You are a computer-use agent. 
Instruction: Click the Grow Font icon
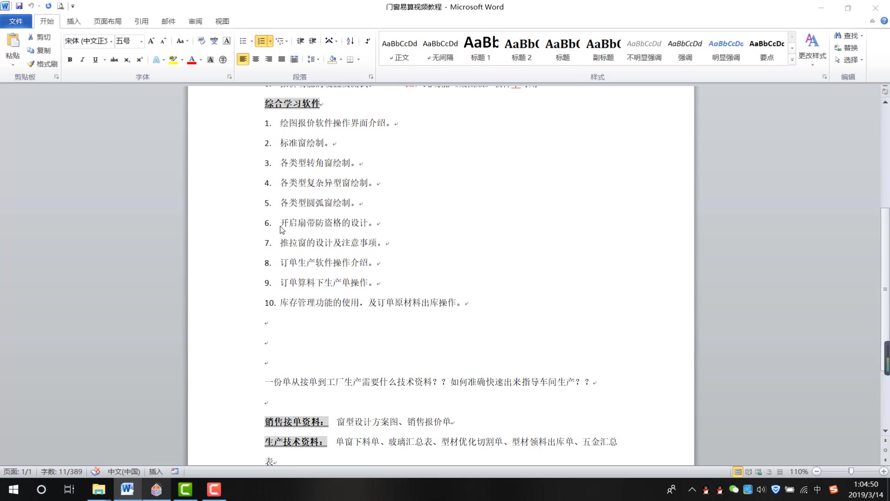[x=151, y=41]
